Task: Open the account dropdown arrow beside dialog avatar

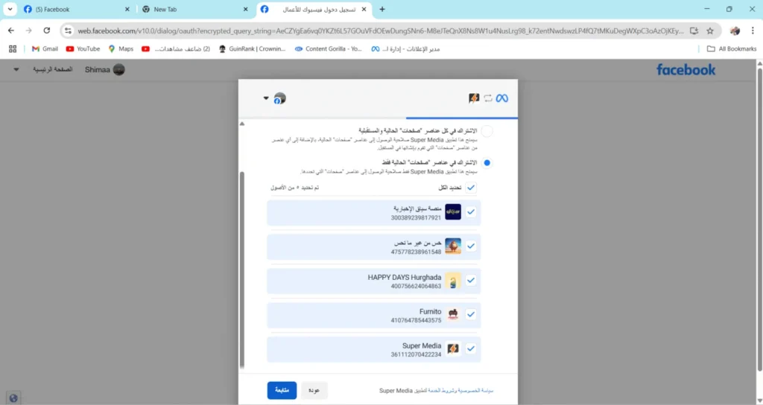Action: point(266,98)
